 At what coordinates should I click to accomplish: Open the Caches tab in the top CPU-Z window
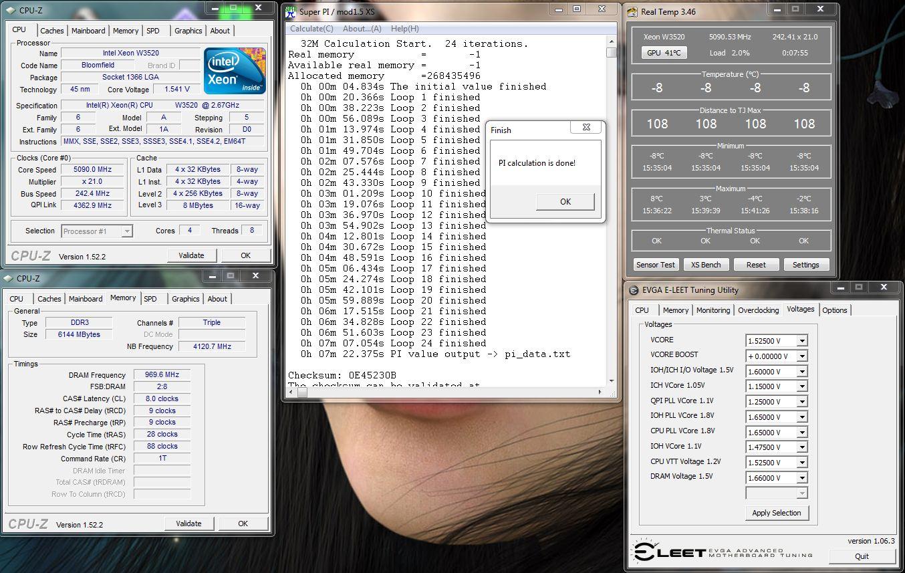point(52,31)
